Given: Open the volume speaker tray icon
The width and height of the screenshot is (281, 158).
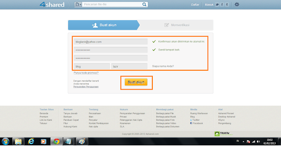Looking at the screenshot, I should 258,141.
